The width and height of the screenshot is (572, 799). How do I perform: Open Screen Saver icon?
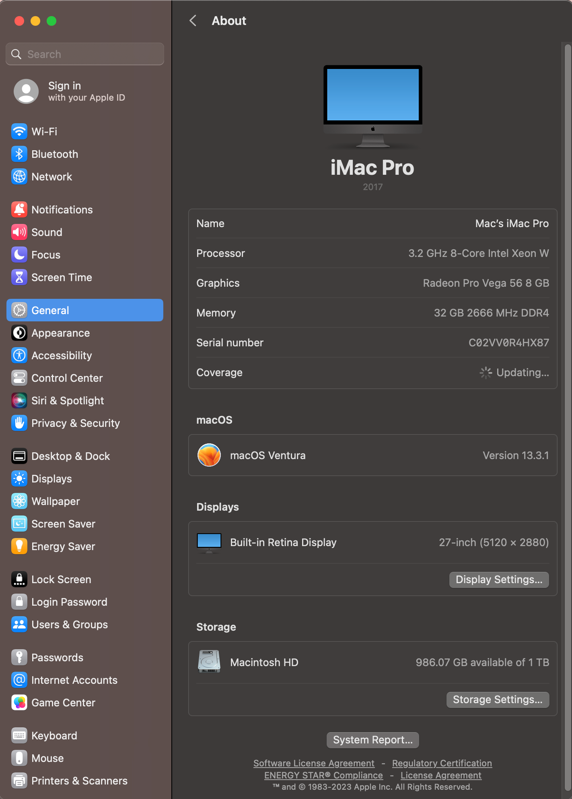pos(19,524)
